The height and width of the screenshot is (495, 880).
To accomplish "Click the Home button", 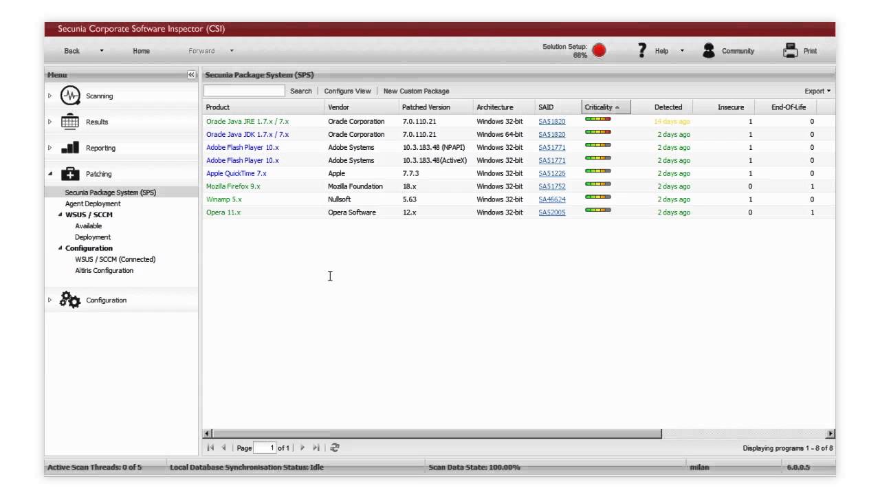I will coord(142,51).
